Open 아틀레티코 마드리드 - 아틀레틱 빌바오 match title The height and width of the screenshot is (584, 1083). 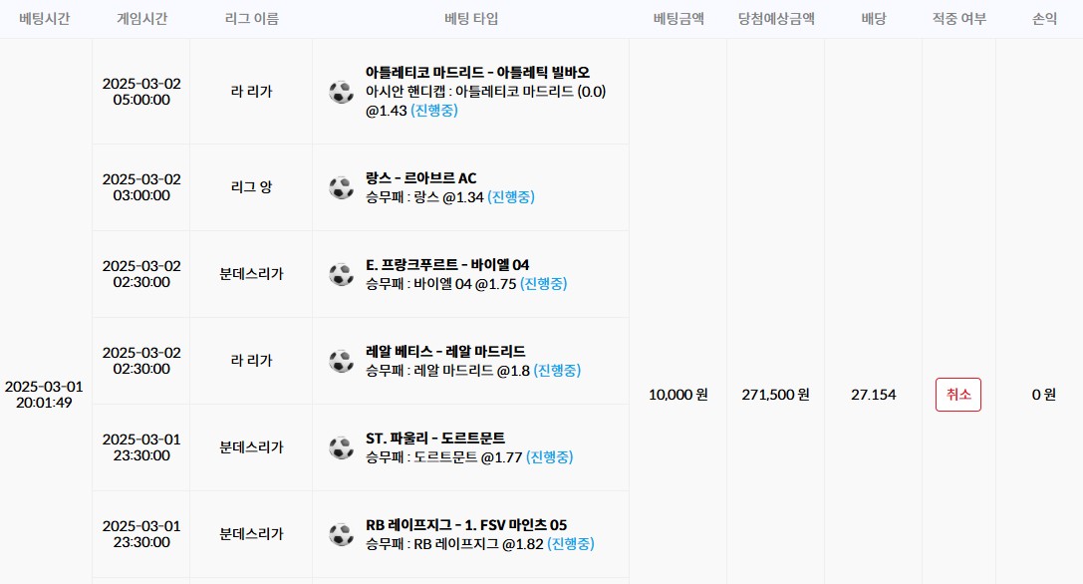(477, 73)
